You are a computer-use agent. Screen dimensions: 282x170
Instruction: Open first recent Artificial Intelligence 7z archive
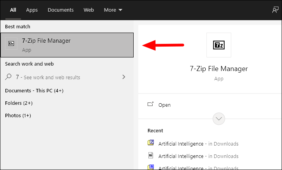[198, 144]
